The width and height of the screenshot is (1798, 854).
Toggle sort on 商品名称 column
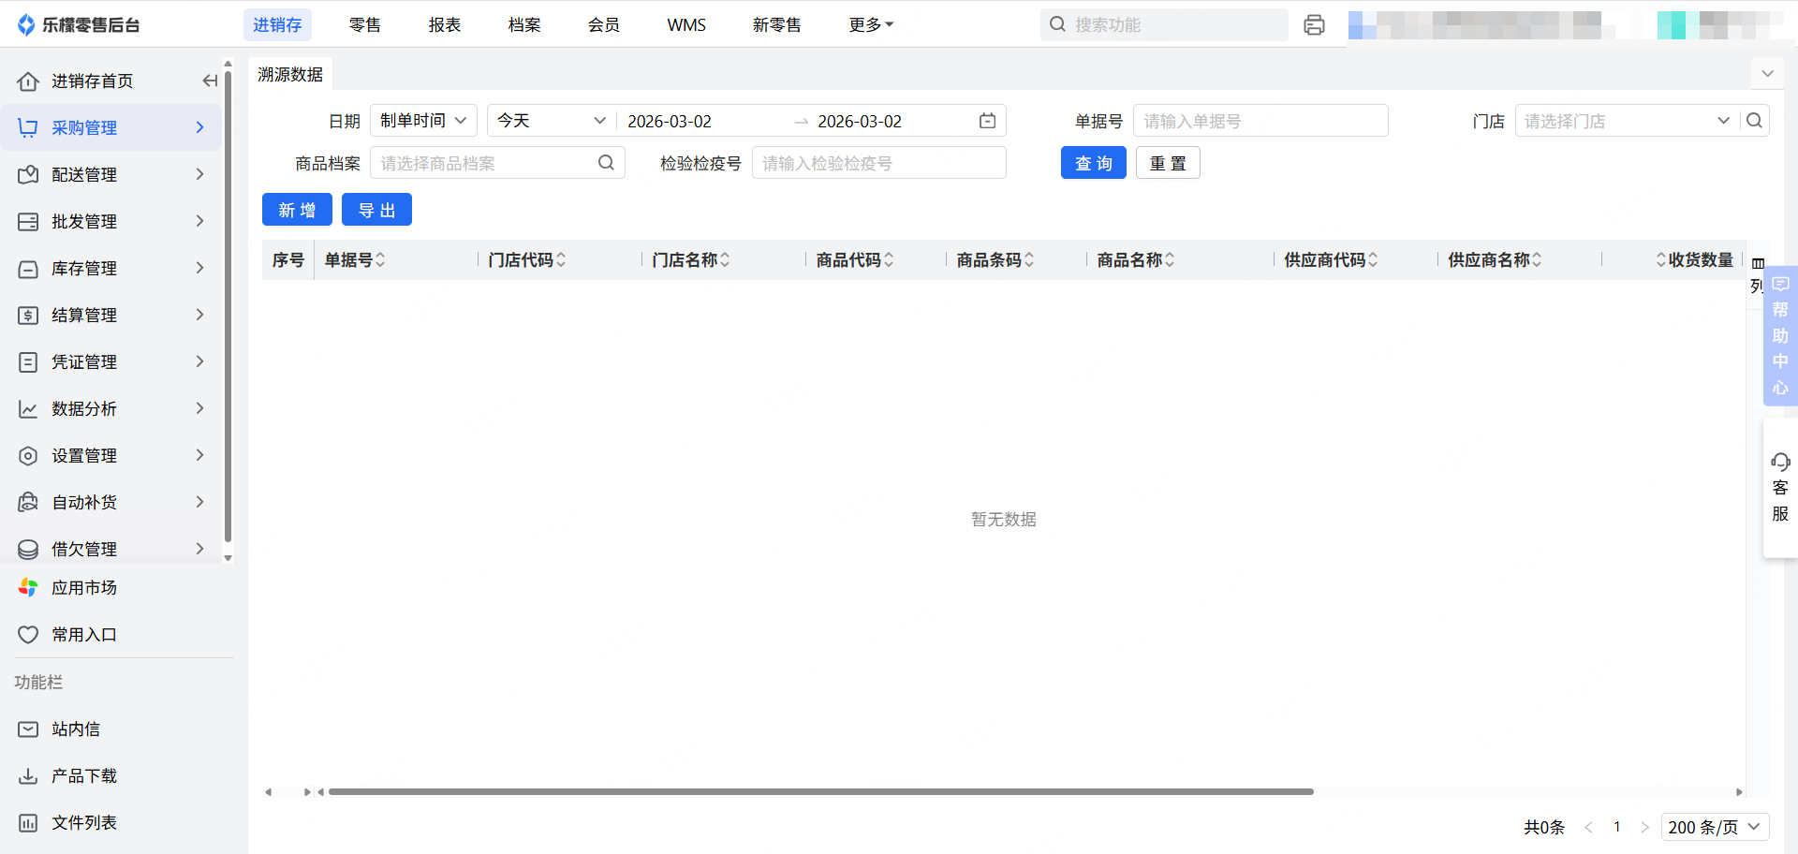coord(1170,260)
